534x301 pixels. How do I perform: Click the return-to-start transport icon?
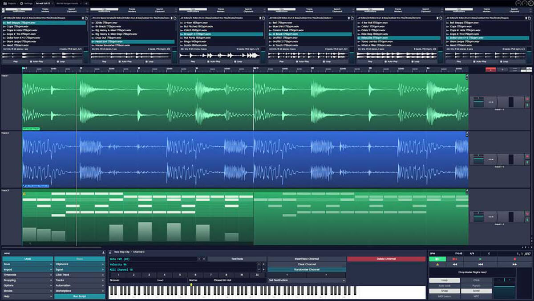pyautogui.click(x=481, y=264)
